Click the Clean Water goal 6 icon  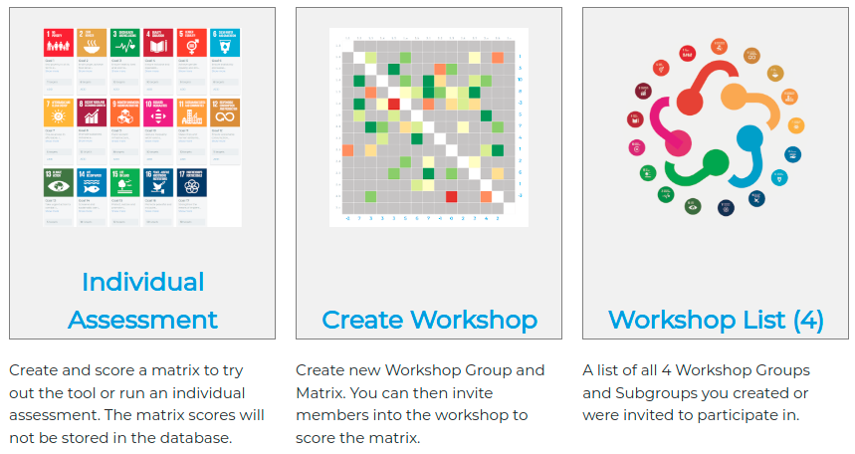pos(225,44)
